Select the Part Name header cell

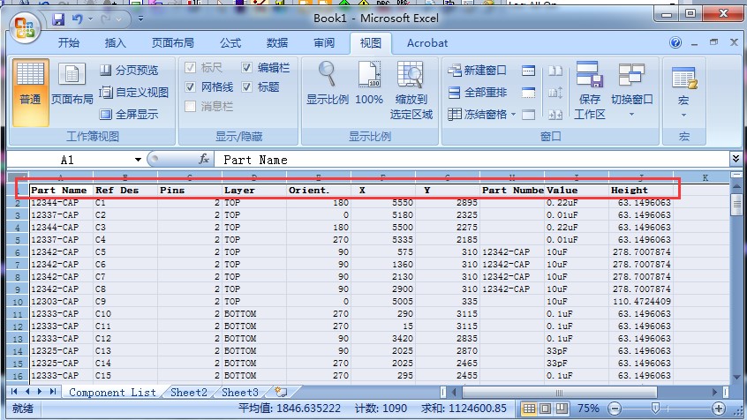coord(61,190)
